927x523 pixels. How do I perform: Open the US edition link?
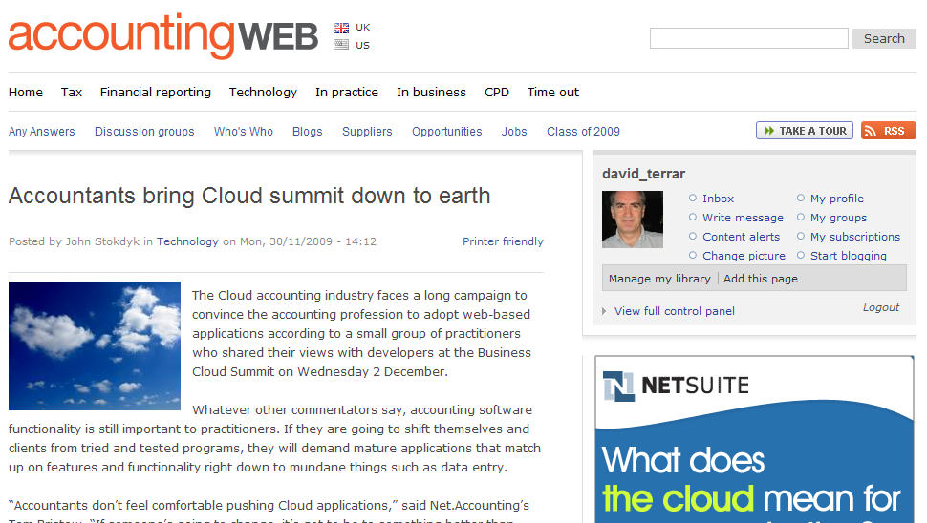362,45
